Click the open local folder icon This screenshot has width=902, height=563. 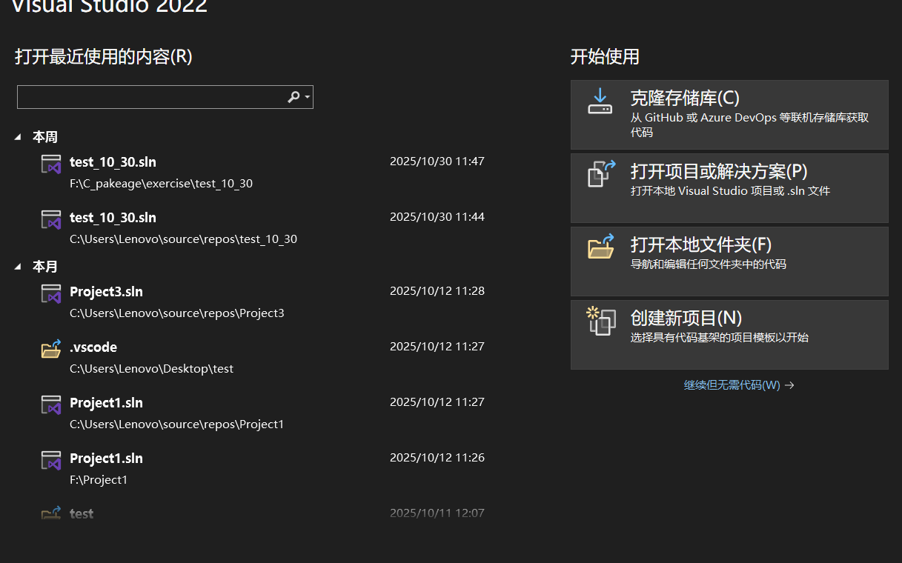(602, 247)
